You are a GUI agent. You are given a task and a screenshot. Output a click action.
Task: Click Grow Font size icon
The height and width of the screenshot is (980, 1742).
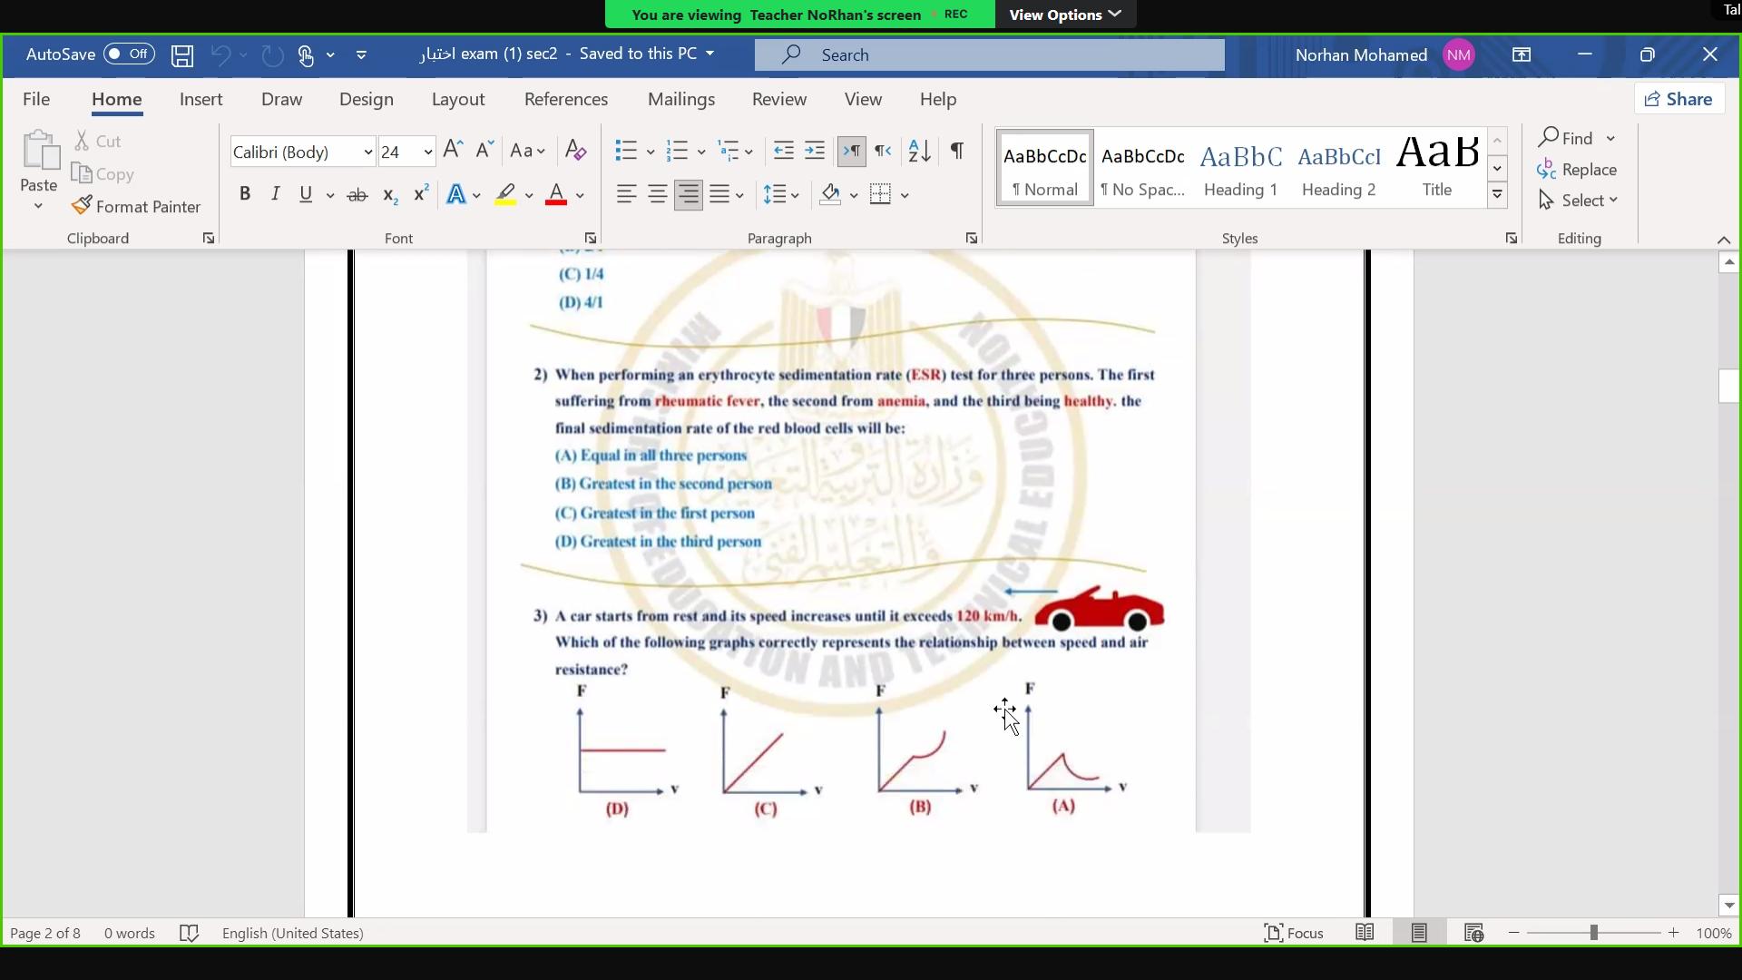(x=453, y=151)
